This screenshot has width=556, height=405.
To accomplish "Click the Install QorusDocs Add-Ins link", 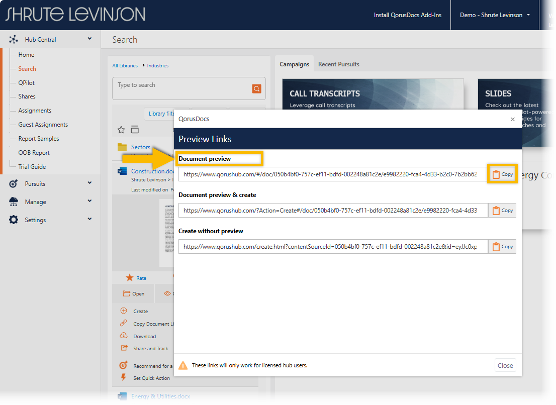I will click(x=407, y=15).
